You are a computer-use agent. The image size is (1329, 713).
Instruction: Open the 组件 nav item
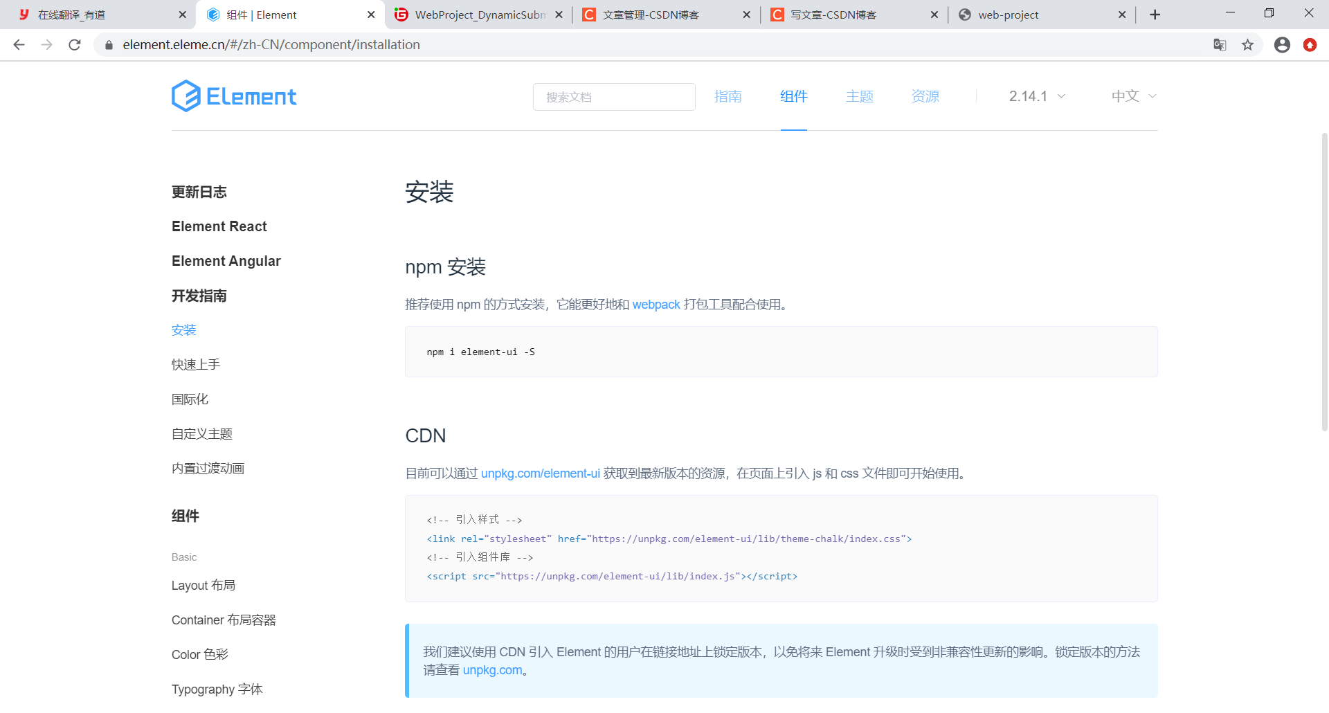click(794, 96)
